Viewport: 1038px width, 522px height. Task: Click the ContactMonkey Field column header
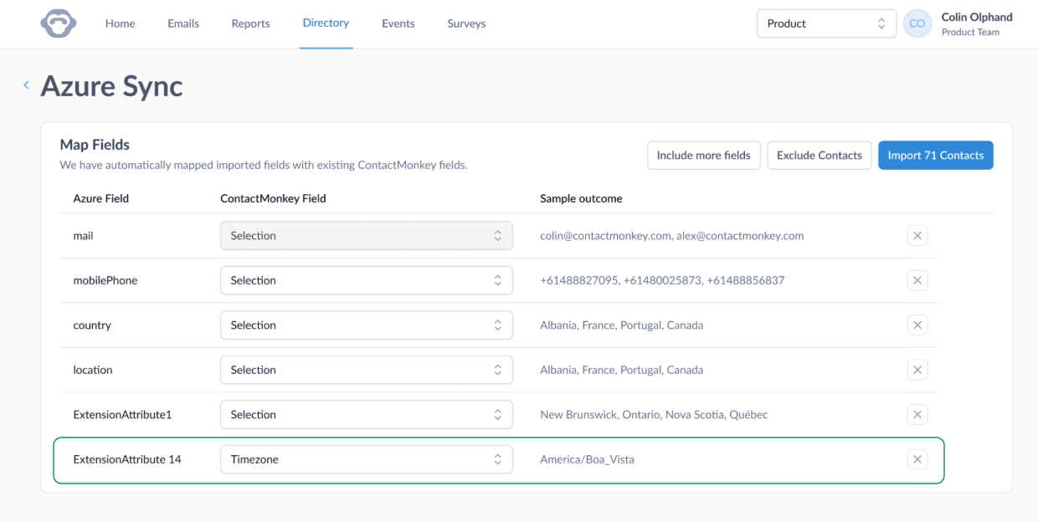pyautogui.click(x=273, y=198)
